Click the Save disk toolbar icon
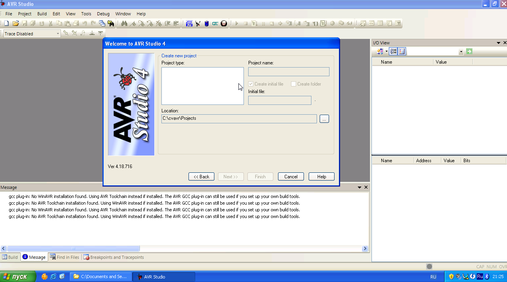 click(x=24, y=24)
